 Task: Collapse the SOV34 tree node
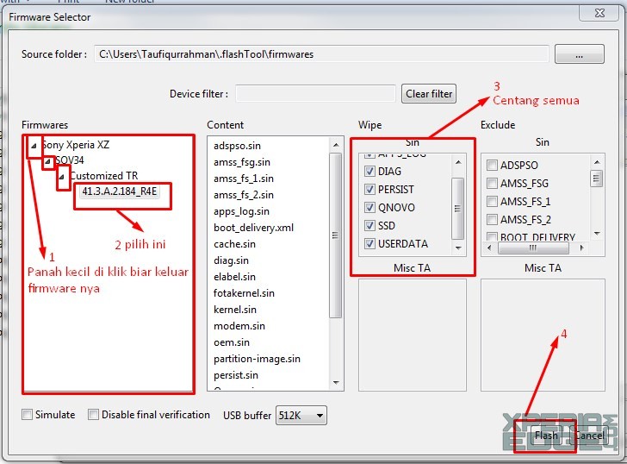click(x=47, y=161)
